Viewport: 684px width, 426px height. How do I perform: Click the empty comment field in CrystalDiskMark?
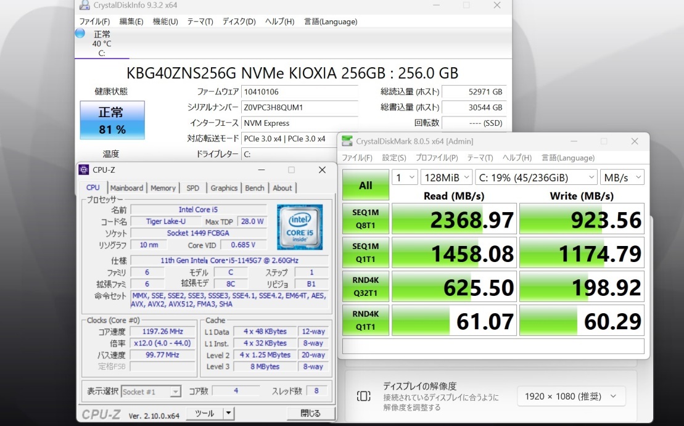(493, 346)
